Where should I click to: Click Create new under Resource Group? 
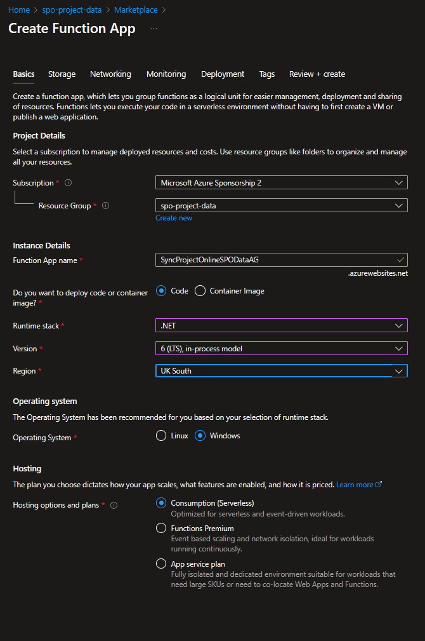[174, 217]
